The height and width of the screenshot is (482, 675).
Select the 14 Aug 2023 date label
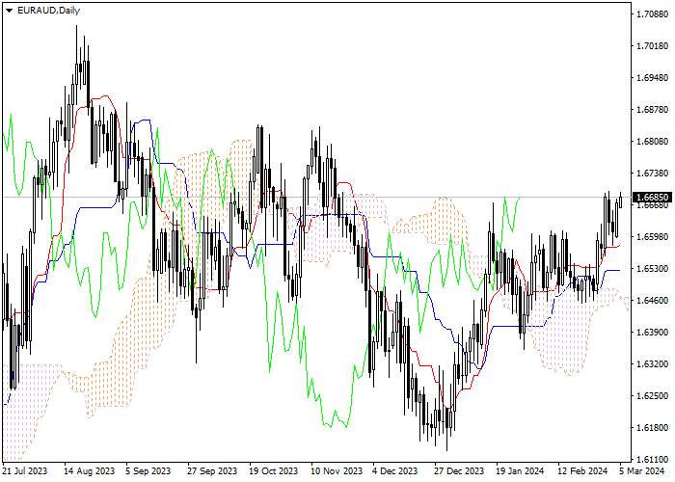(89, 471)
